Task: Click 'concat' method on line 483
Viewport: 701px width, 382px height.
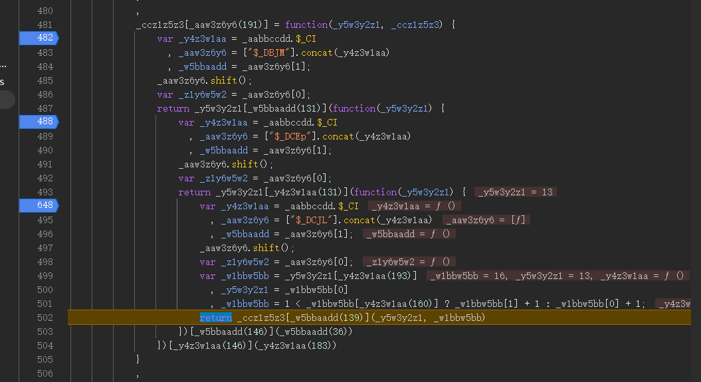Action: pos(317,52)
